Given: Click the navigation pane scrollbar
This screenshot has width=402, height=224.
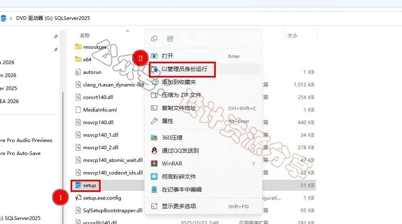Looking at the screenshot, I should click(x=63, y=158).
